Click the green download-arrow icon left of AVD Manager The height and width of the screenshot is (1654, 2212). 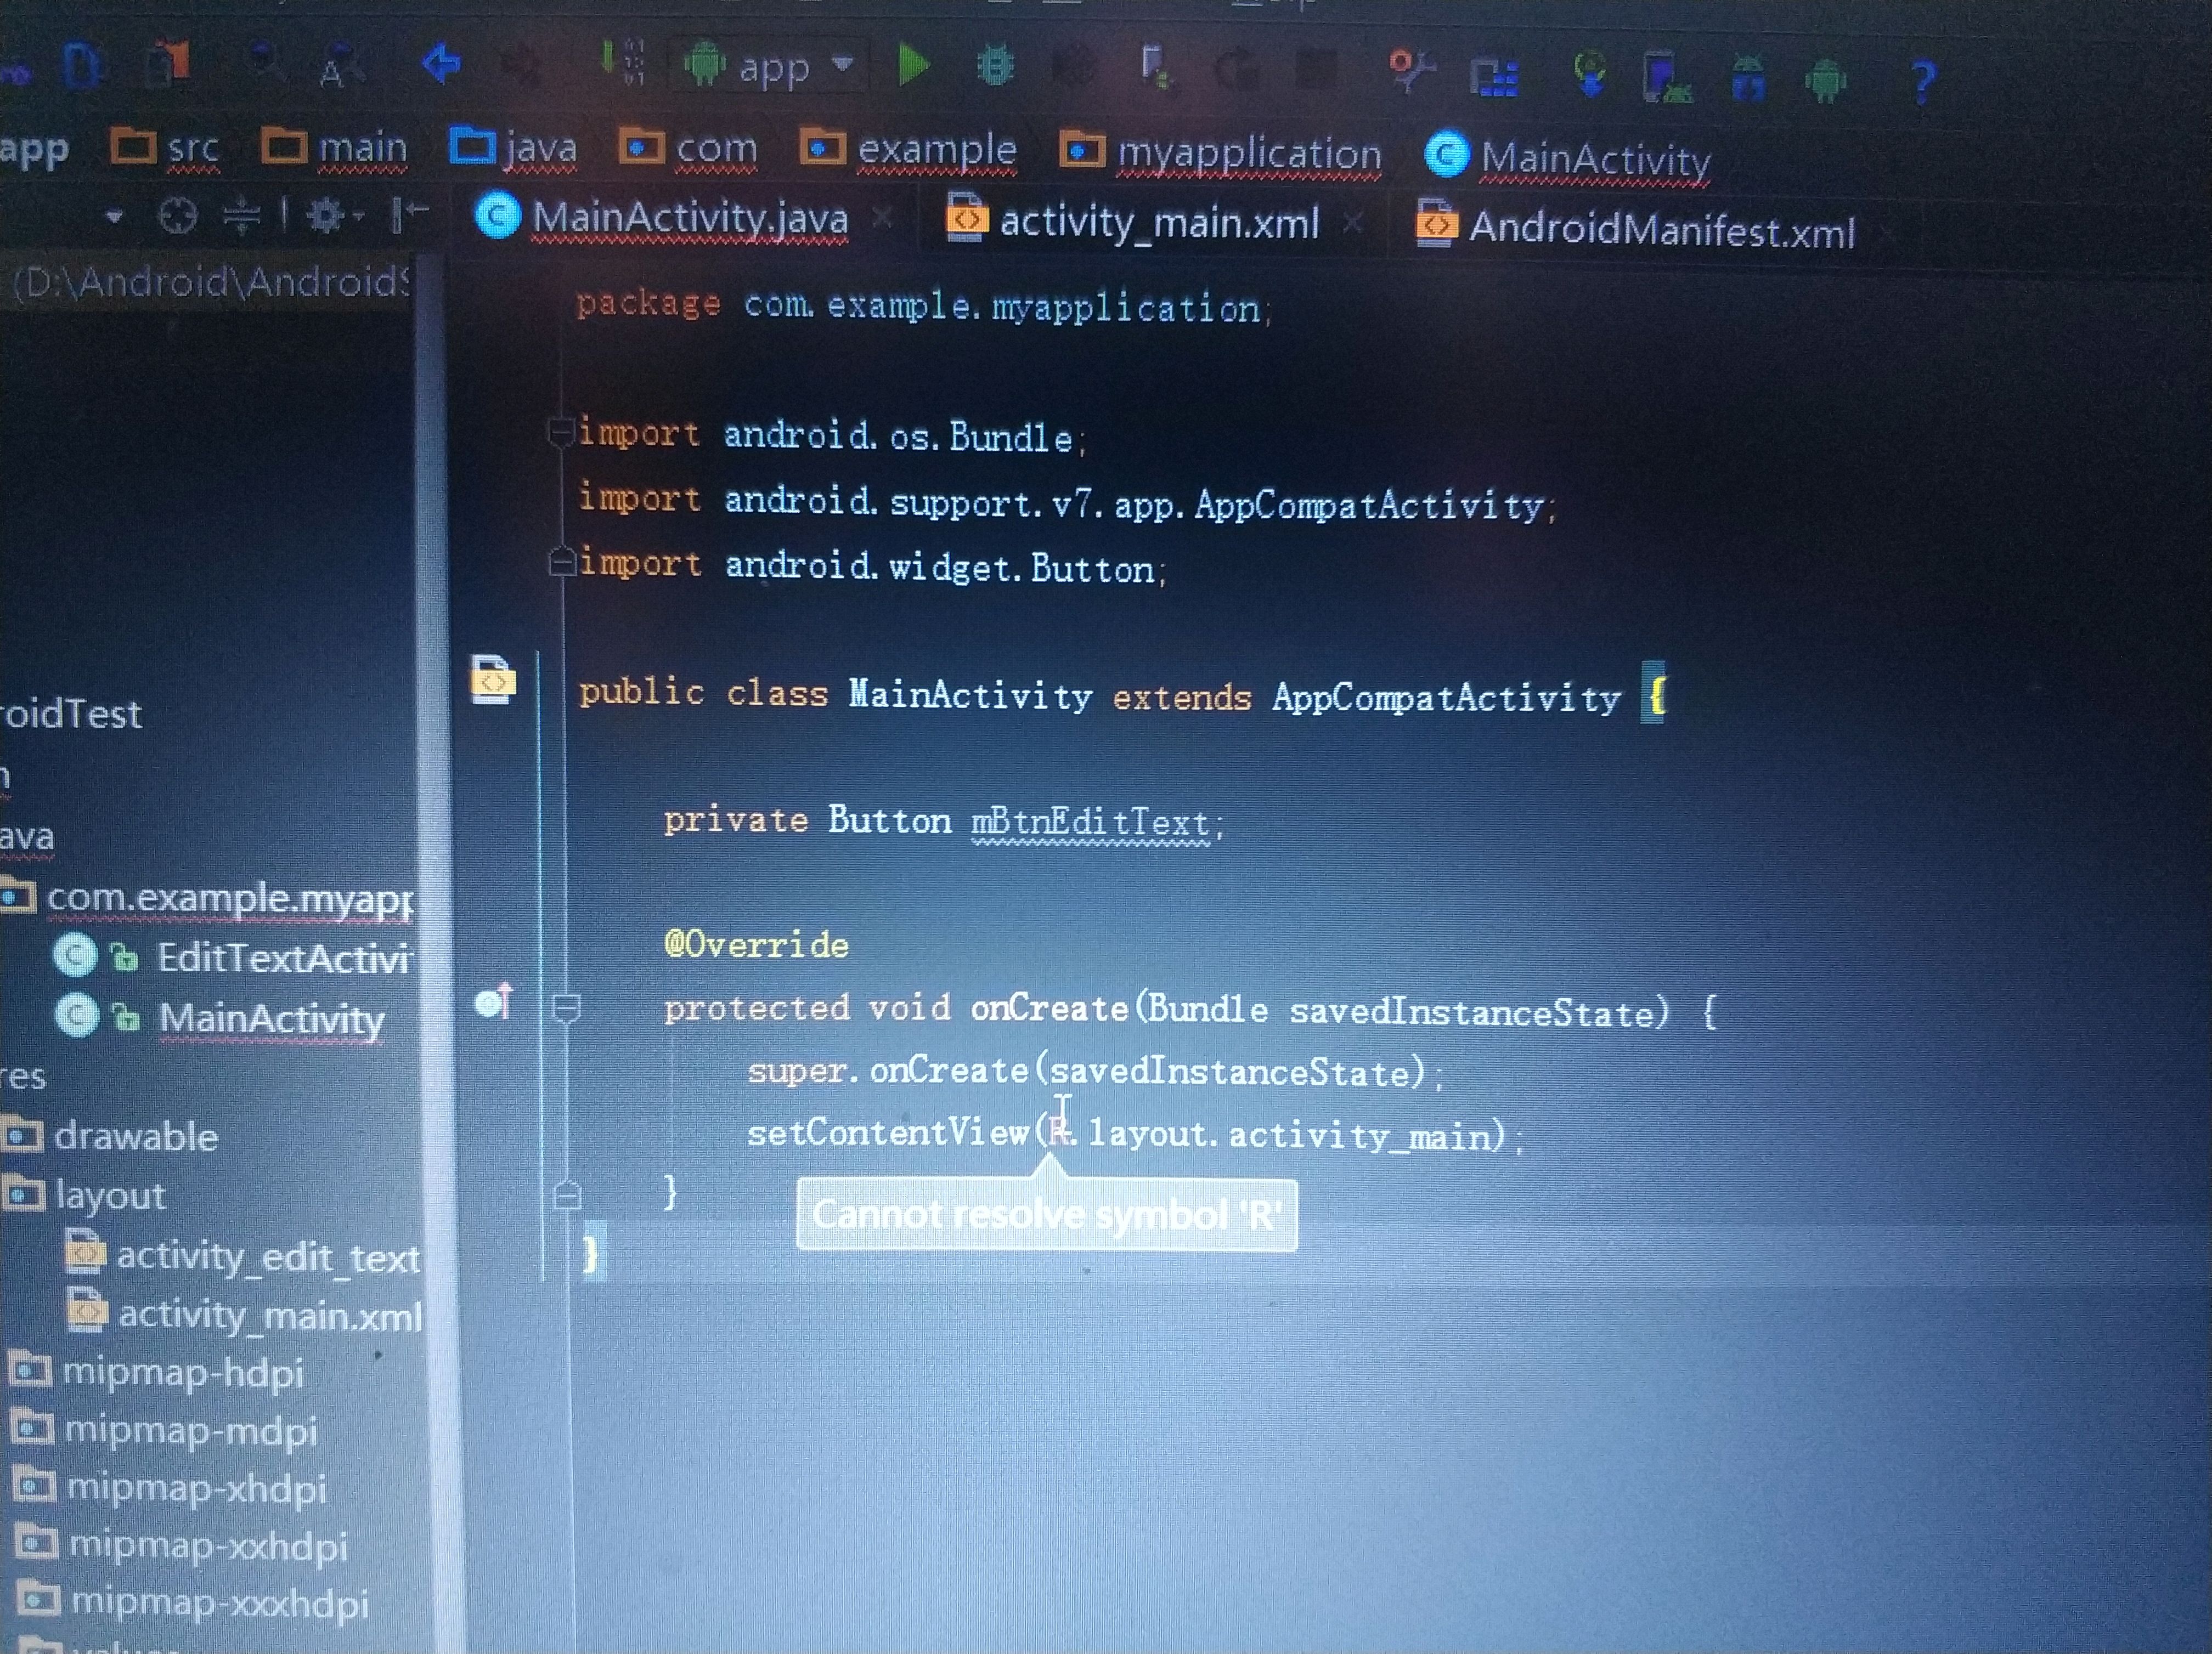1589,75
